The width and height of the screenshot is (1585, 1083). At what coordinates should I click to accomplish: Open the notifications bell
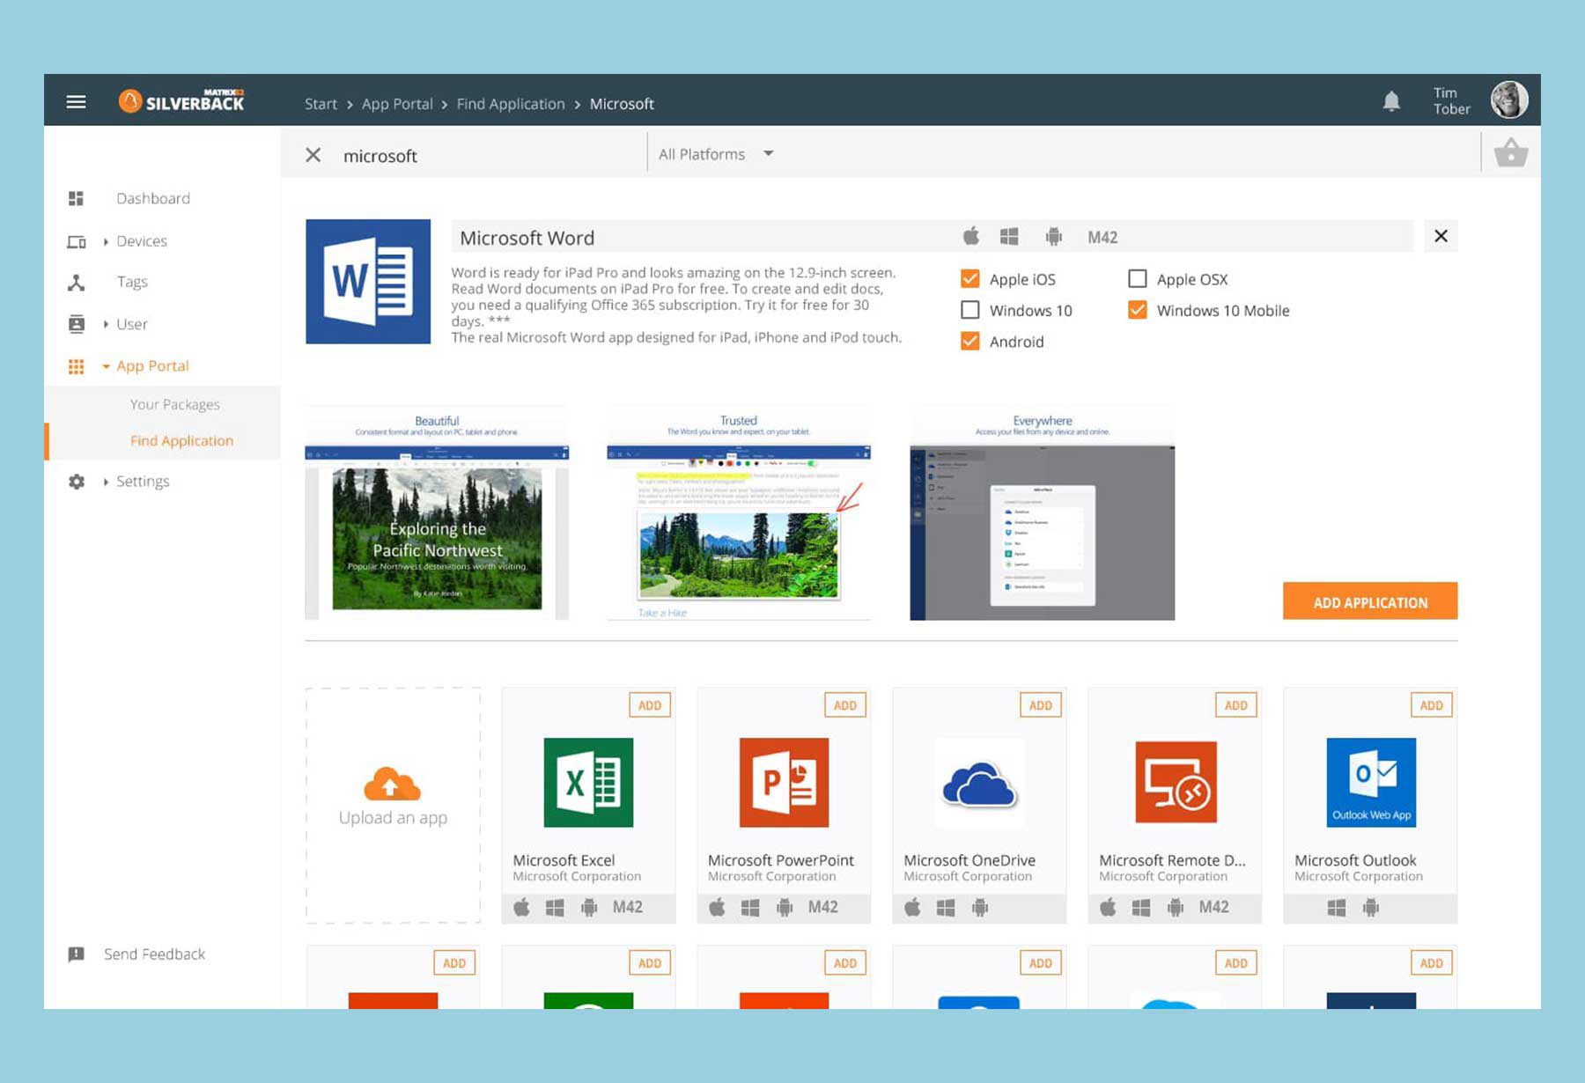(1391, 101)
